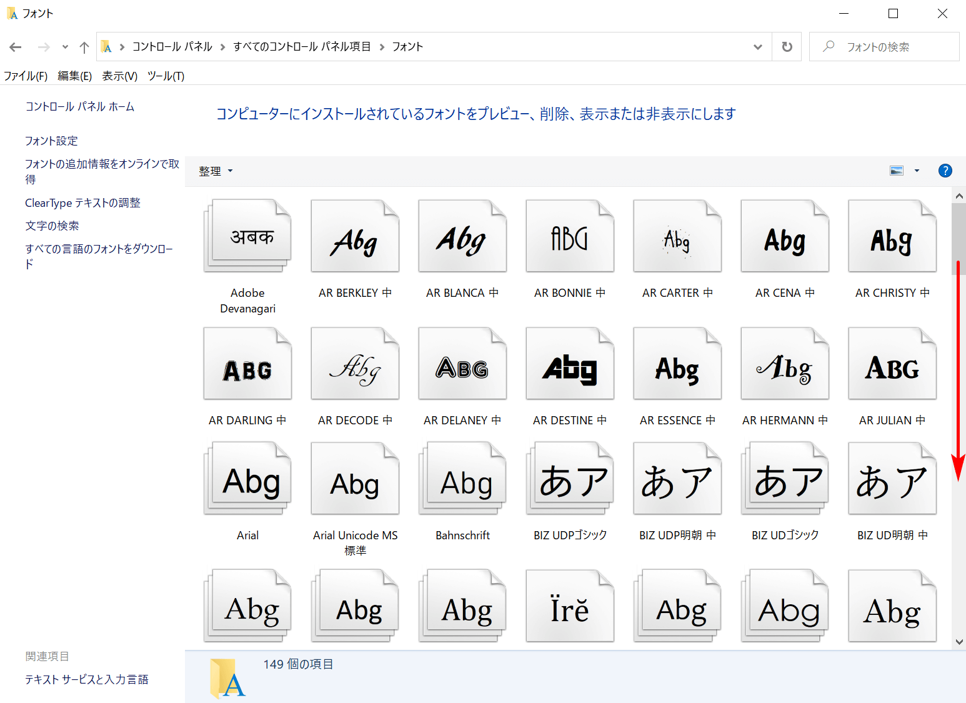Open 文字の検索 link
This screenshot has height=703, width=966.
[x=52, y=226]
